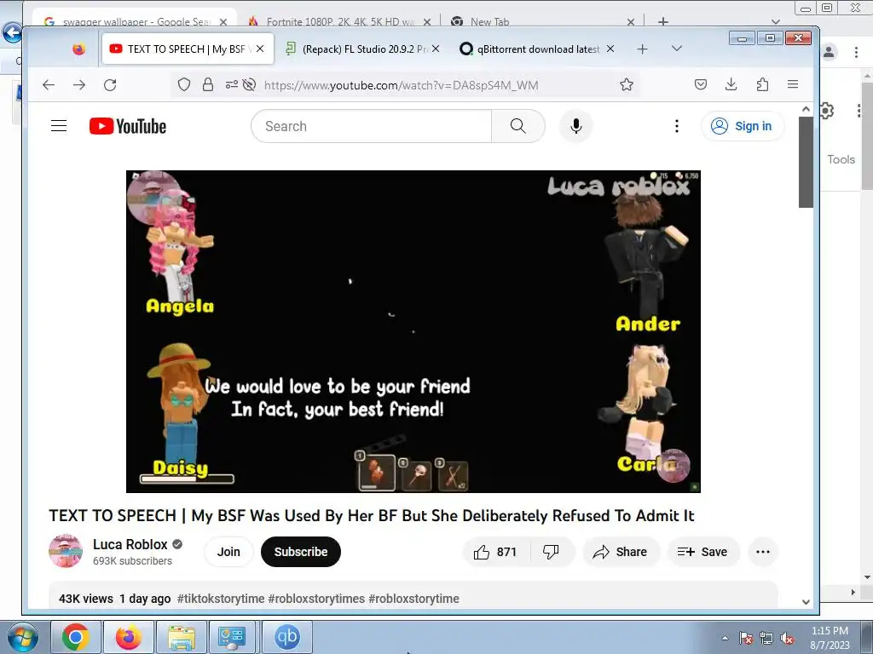Open Firefox application hamburger menu

click(793, 84)
